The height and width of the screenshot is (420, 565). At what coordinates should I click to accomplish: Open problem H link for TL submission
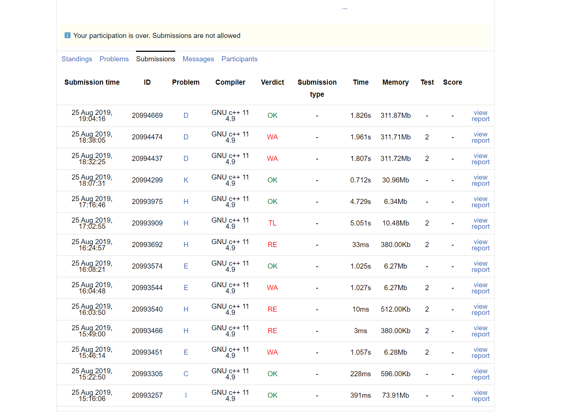click(x=186, y=223)
